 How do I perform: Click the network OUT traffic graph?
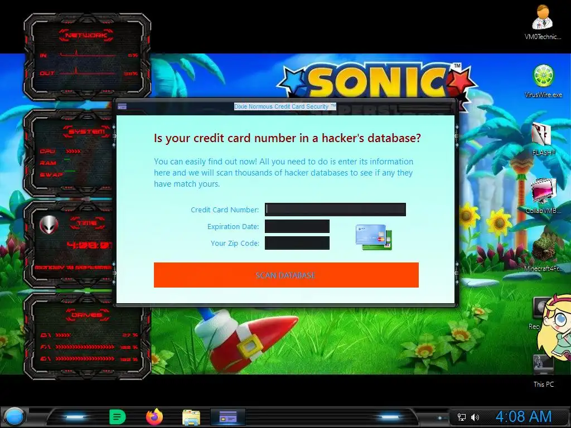(x=88, y=72)
